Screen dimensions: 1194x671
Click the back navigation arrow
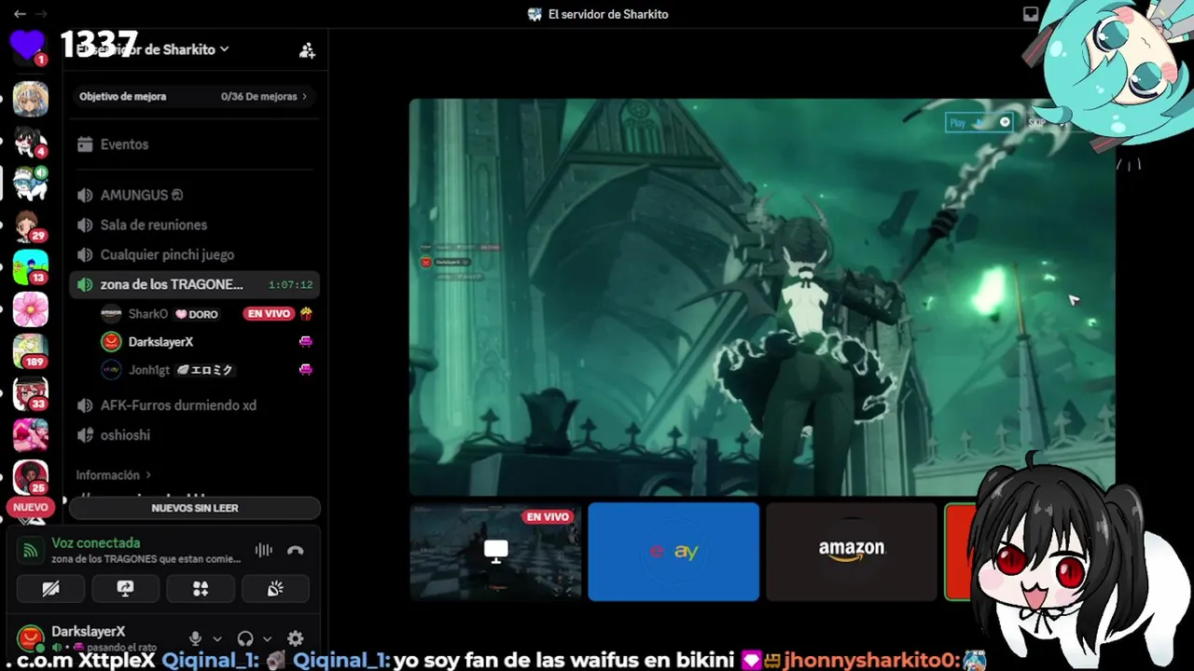20,14
